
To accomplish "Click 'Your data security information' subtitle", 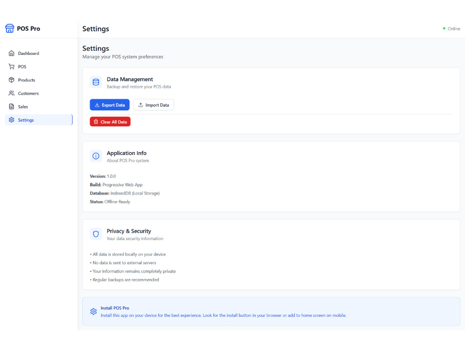I will coord(135,239).
